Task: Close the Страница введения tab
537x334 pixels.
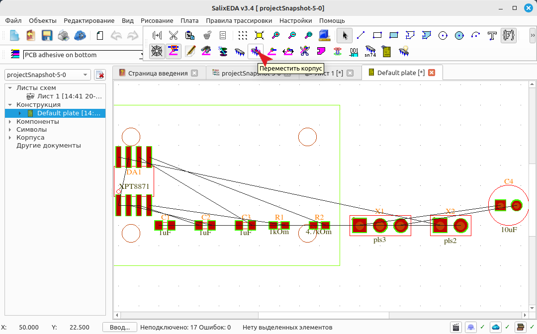Action: pyautogui.click(x=194, y=73)
